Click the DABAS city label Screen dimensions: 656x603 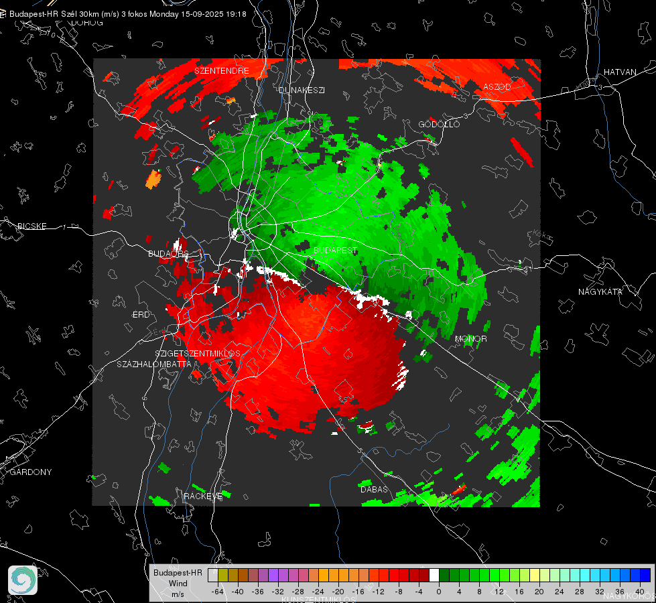374,489
